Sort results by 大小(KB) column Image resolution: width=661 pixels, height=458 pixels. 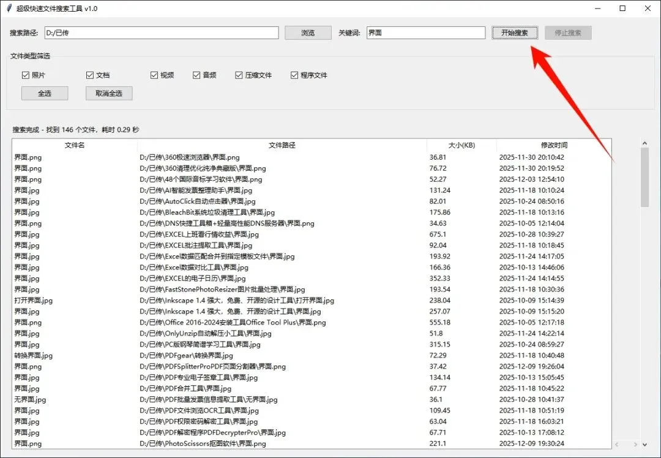[x=461, y=145]
